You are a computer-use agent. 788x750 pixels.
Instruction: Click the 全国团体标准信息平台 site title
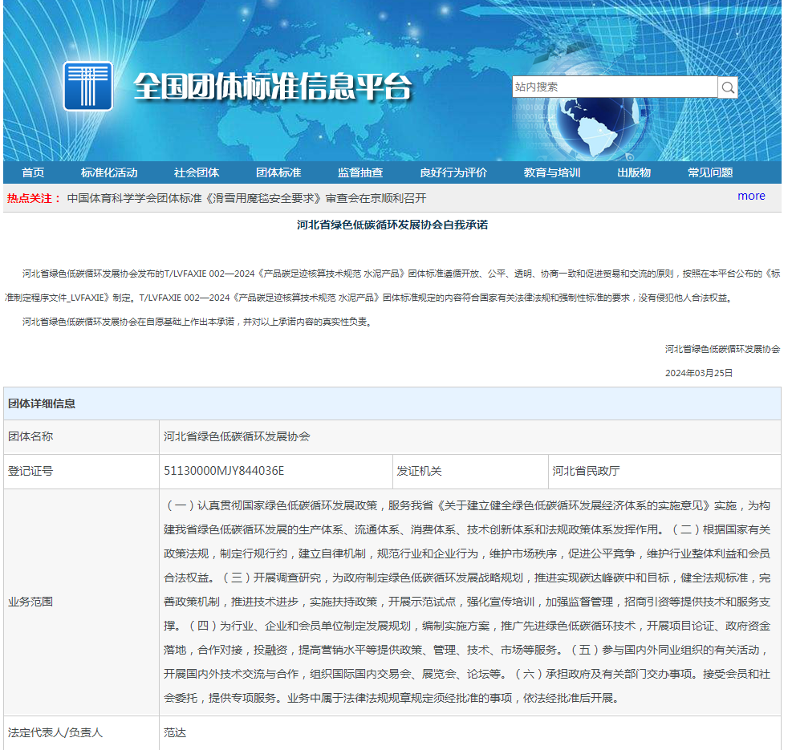pyautogui.click(x=272, y=87)
